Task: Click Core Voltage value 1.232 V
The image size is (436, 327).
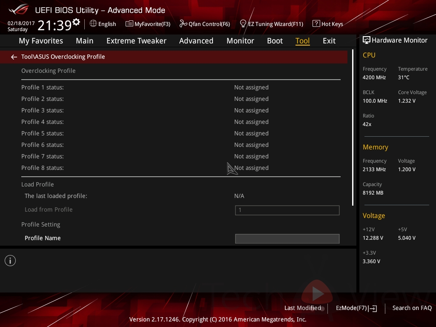Action: [x=407, y=101]
